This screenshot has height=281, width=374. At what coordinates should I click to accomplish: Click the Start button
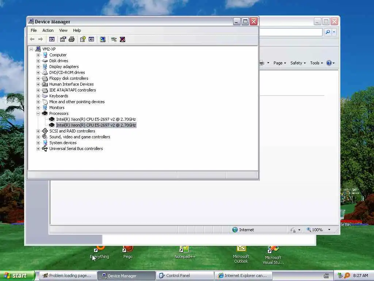pyautogui.click(x=17, y=276)
